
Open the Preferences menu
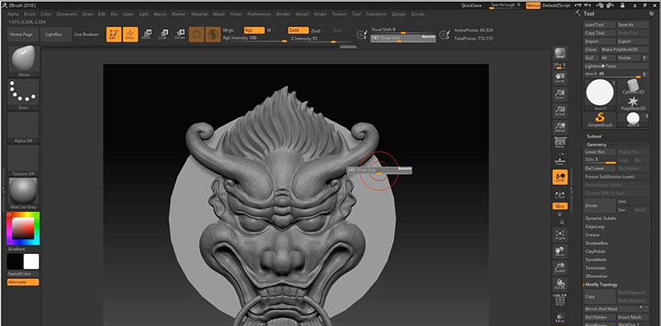[x=259, y=14]
